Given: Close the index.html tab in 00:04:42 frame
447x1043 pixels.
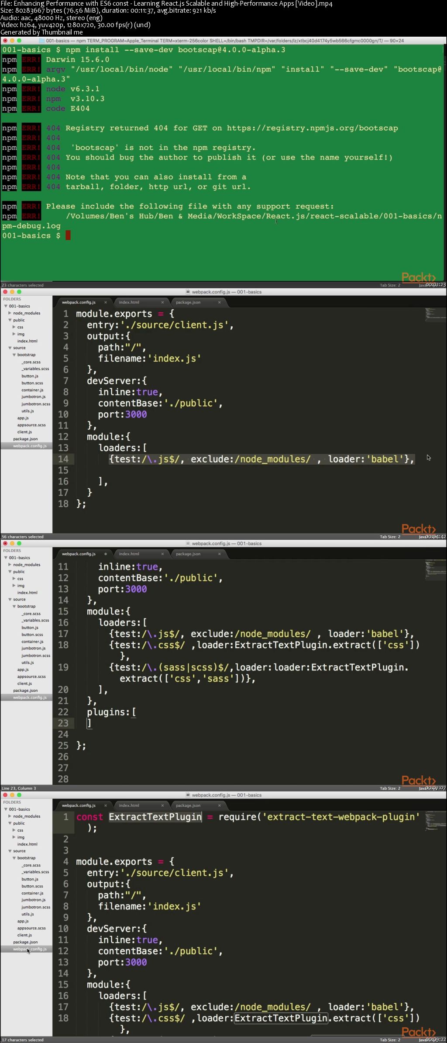Looking at the screenshot, I should (162, 302).
